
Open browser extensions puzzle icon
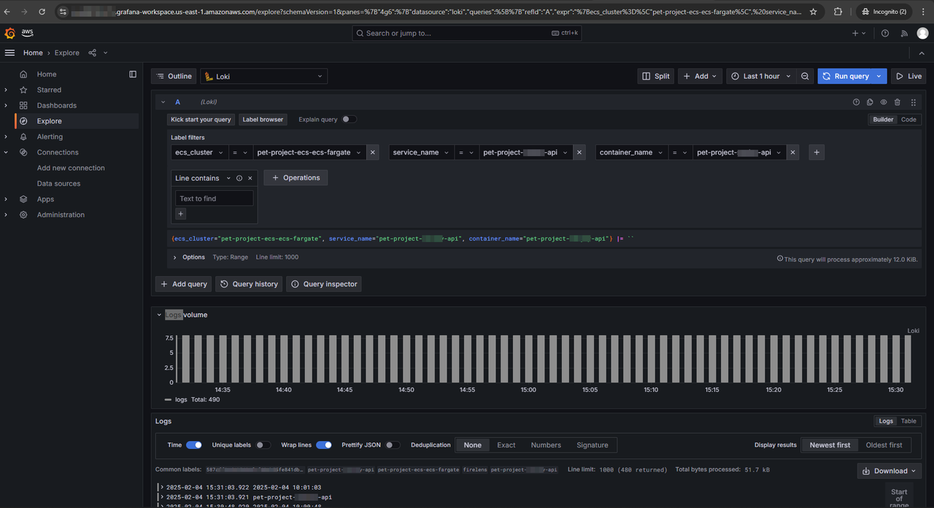click(838, 12)
